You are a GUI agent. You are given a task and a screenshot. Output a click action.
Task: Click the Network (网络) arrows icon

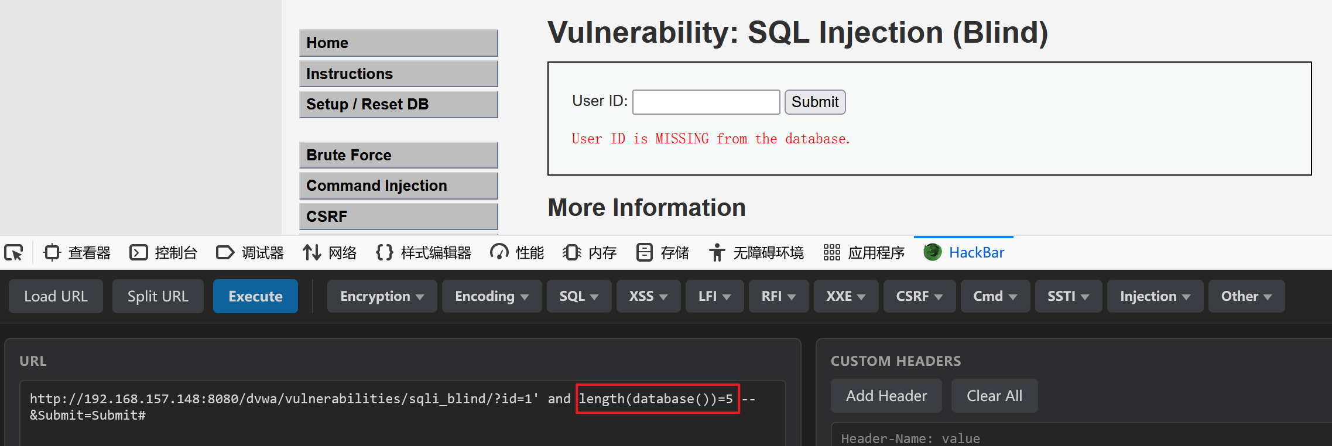click(x=311, y=253)
